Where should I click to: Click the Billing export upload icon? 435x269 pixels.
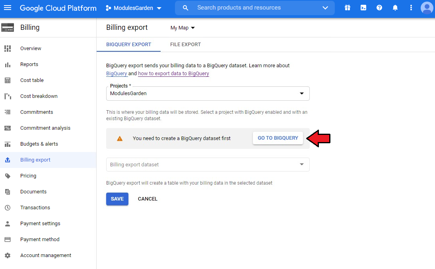click(8, 160)
